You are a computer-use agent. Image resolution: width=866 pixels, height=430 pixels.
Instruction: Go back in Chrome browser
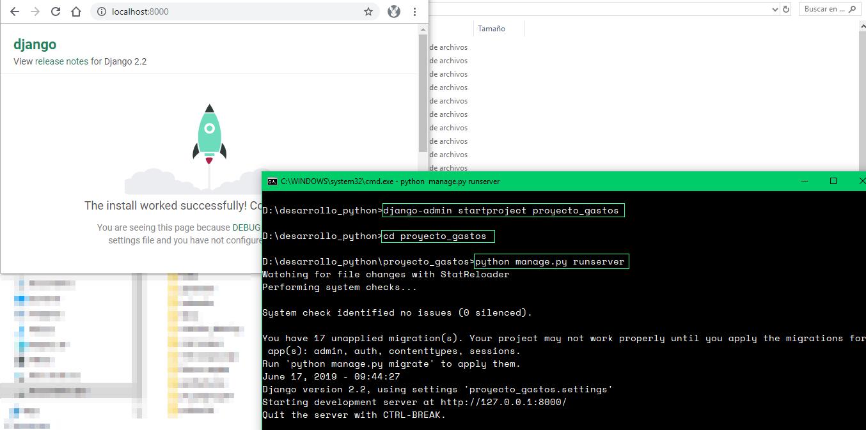coord(15,12)
